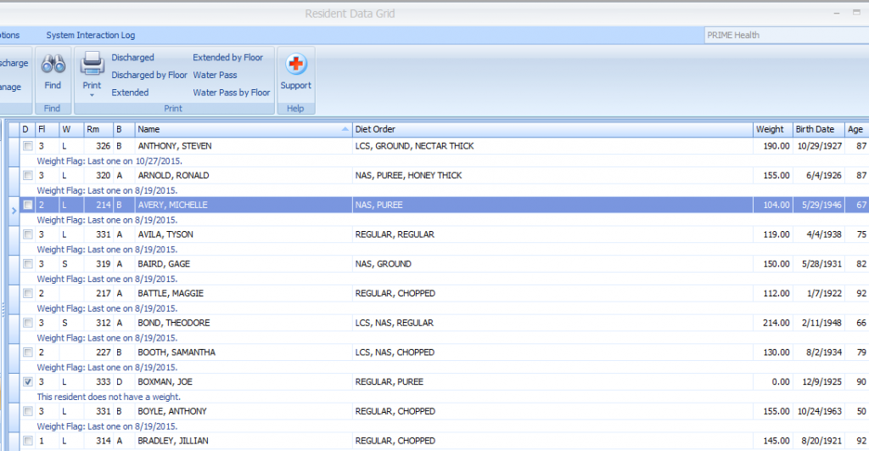Screen dimensions: 869x451
Task: Expand the Print dropdown arrow
Action: pos(92,95)
